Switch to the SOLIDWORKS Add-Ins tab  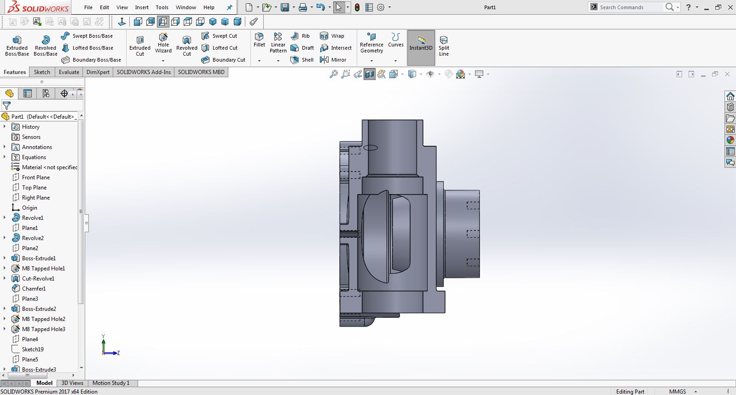point(144,72)
